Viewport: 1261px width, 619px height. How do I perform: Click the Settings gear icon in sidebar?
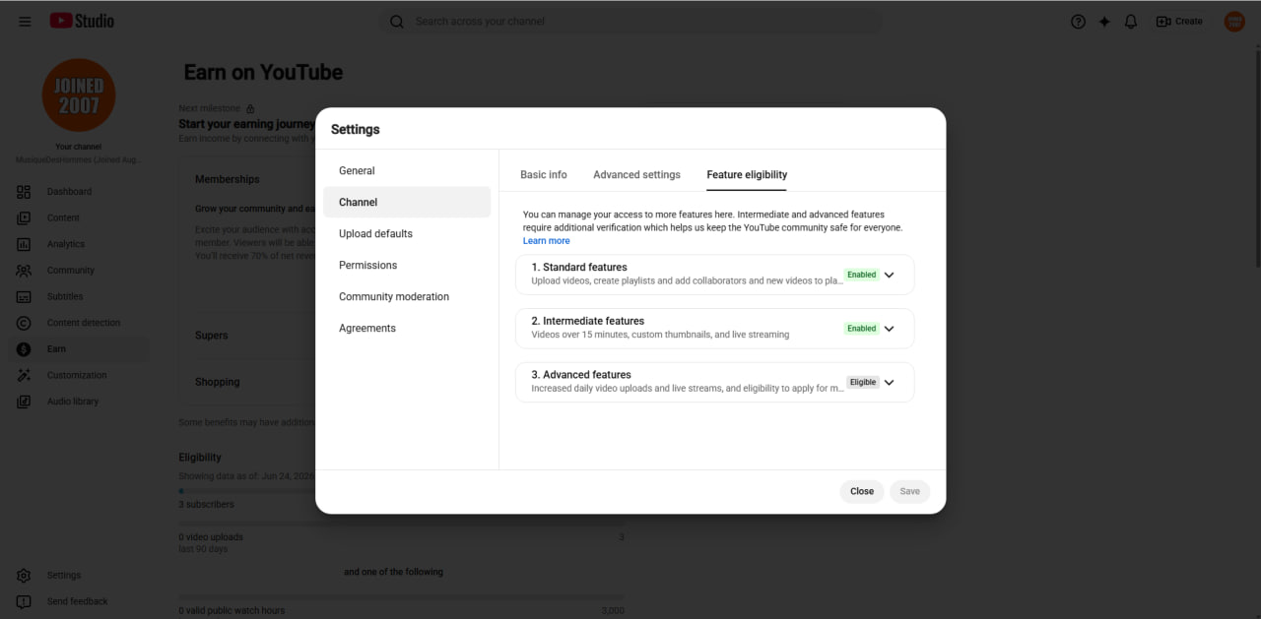point(24,576)
